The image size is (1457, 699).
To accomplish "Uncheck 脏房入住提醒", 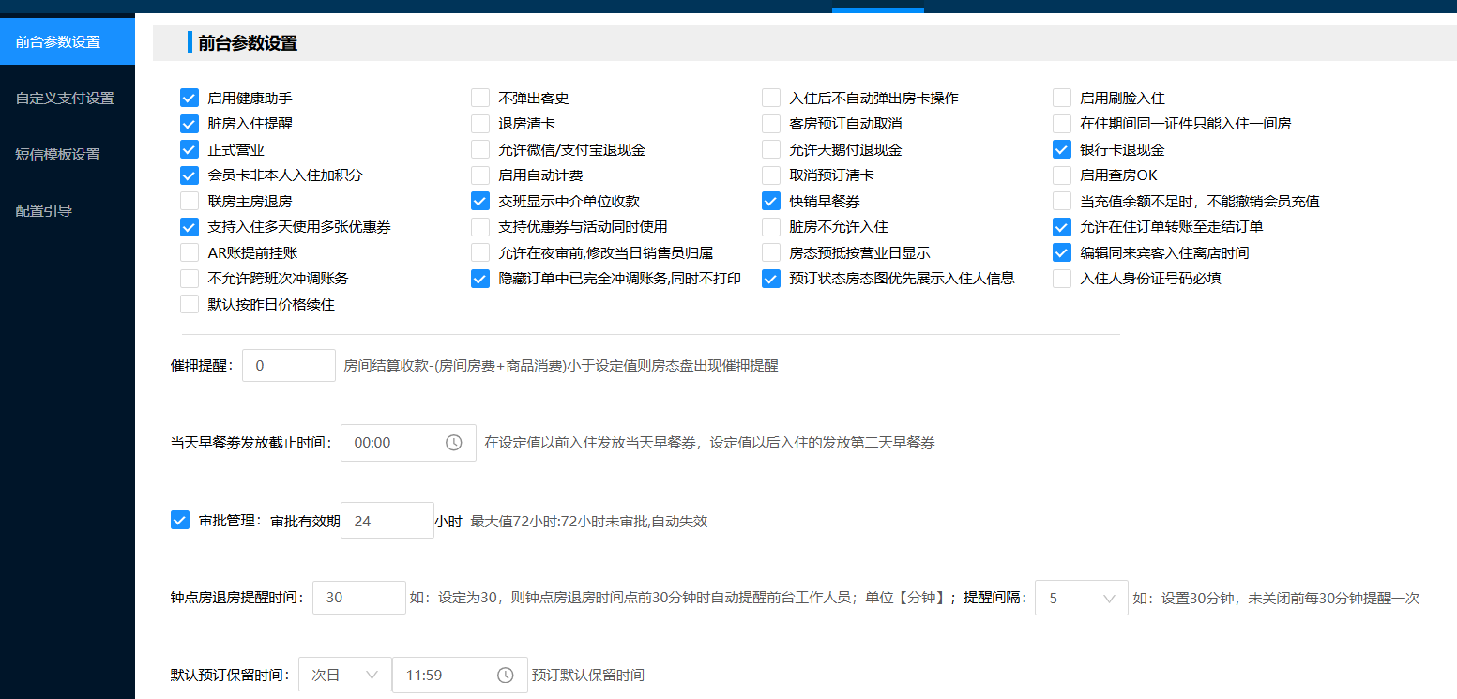I will [190, 122].
